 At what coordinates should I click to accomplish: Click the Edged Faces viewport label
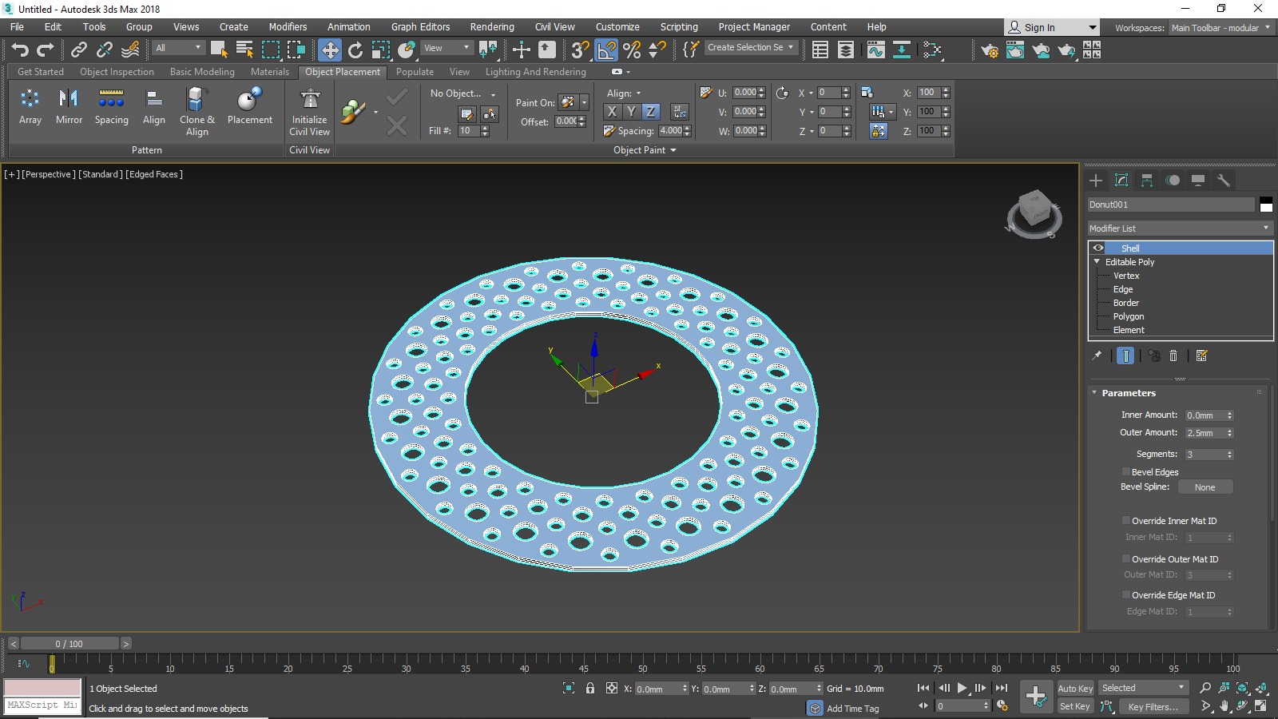click(x=154, y=174)
